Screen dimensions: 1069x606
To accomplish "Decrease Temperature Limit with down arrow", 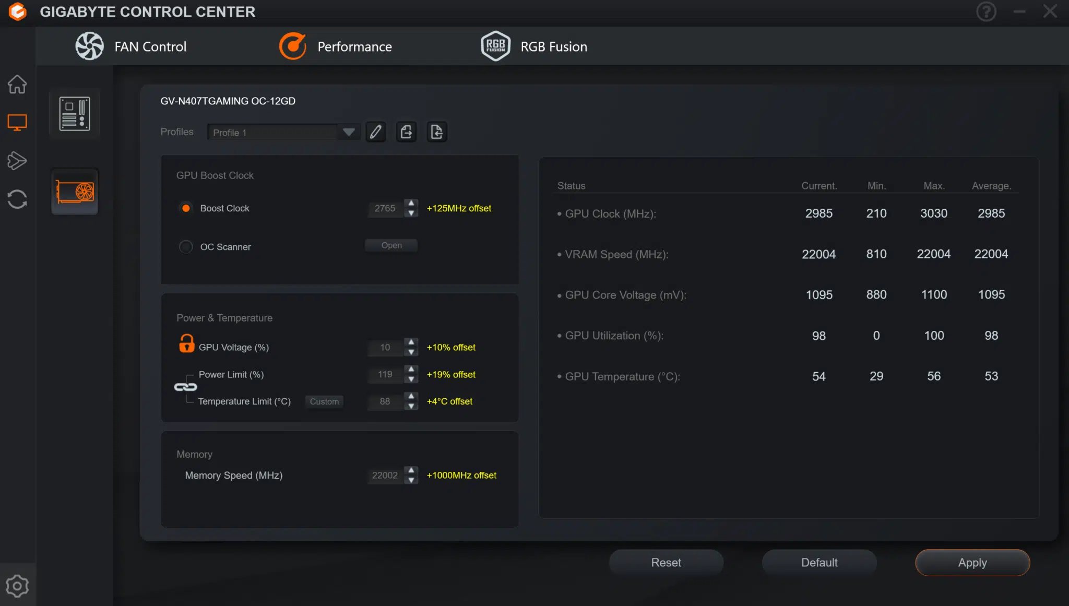I will pyautogui.click(x=411, y=407).
